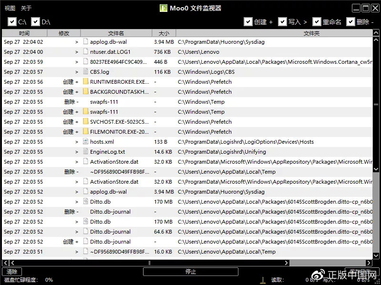This screenshot has width=381, height=285.
Task: Click the 64.6 KB size value
Action: coord(163,232)
